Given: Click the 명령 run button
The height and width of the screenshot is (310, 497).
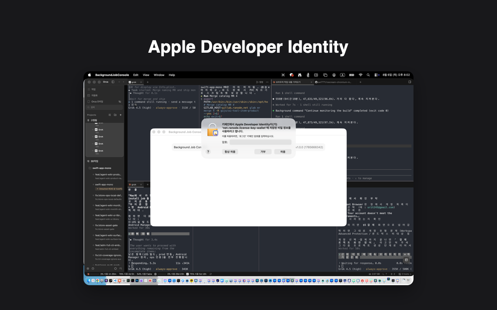Looking at the screenshot, I should [260, 82].
